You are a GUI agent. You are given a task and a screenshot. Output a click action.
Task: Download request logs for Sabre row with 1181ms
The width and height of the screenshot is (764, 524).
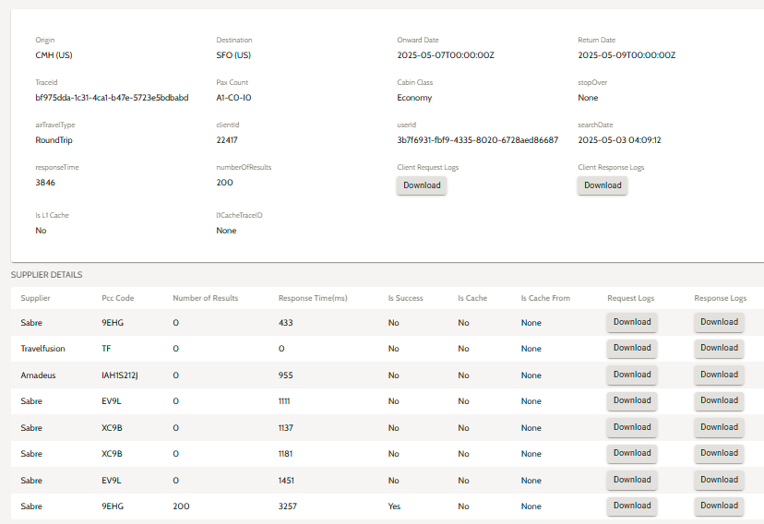point(631,453)
